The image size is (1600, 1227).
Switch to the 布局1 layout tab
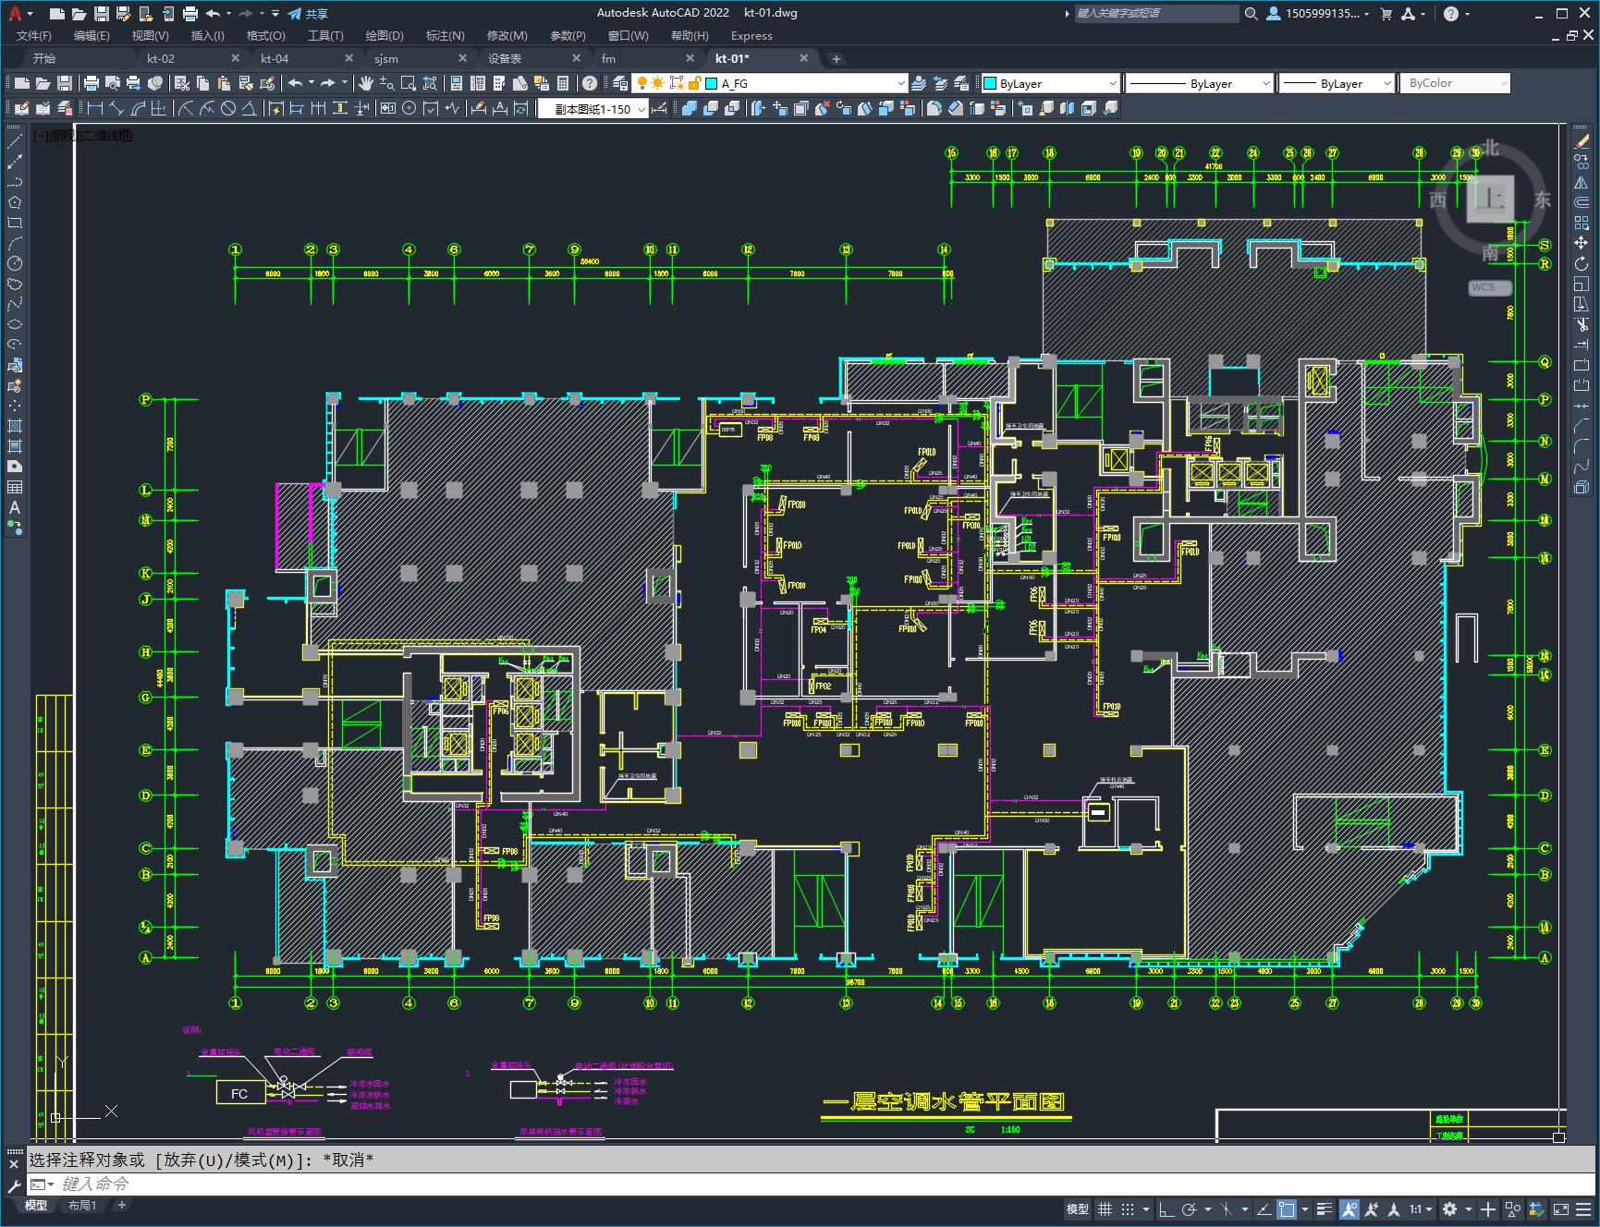pos(81,1205)
